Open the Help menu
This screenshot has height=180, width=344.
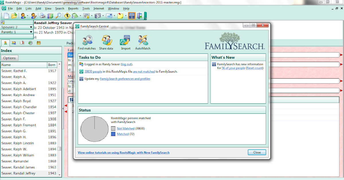(x=126, y=9)
